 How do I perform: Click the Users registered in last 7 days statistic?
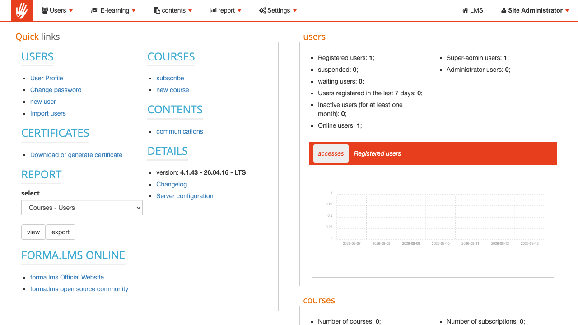coord(370,93)
